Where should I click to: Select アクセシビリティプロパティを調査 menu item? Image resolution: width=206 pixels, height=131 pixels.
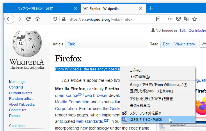pos(158,99)
